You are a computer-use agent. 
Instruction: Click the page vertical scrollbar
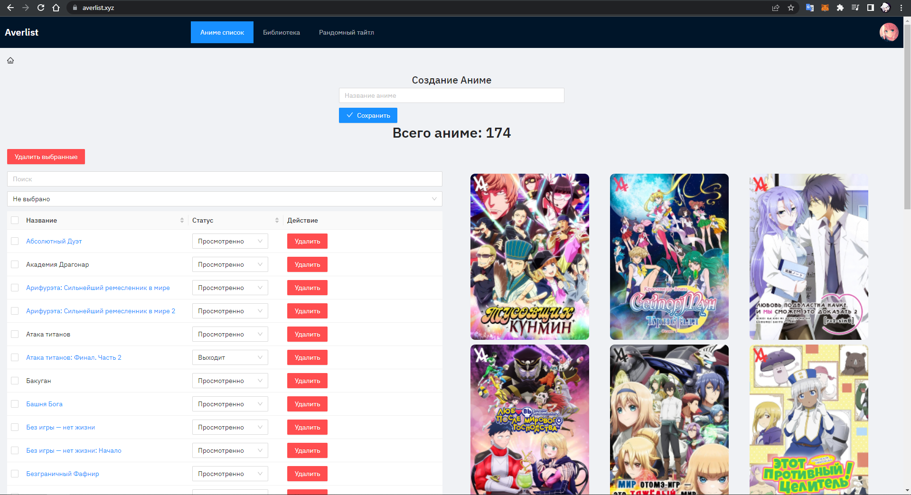tap(907, 116)
